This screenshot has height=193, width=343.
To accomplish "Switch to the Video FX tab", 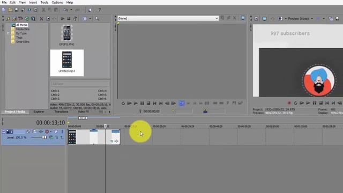I will 84,112.
